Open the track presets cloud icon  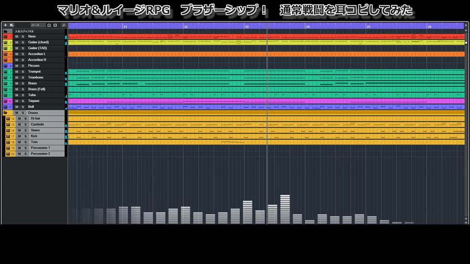(12, 25)
